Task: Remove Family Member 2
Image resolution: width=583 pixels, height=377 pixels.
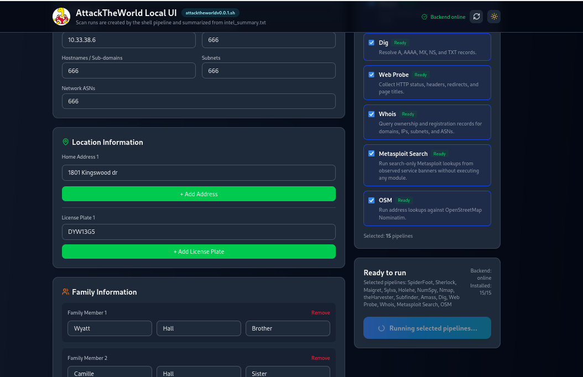Action: coord(320,358)
